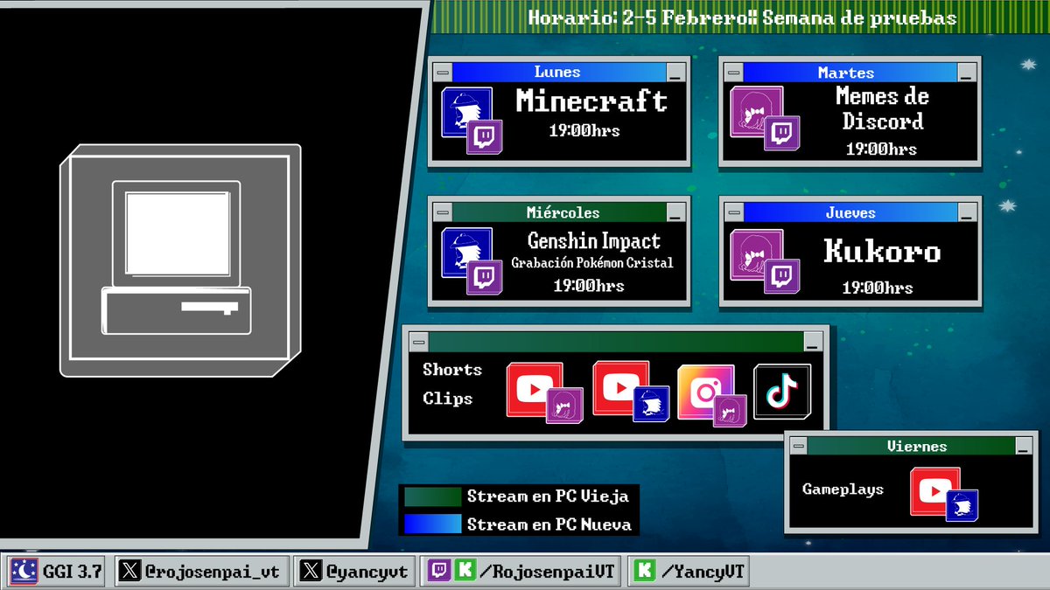This screenshot has height=590, width=1050.
Task: Open the @rojosenpai_vt taskbar button
Action: (200, 573)
